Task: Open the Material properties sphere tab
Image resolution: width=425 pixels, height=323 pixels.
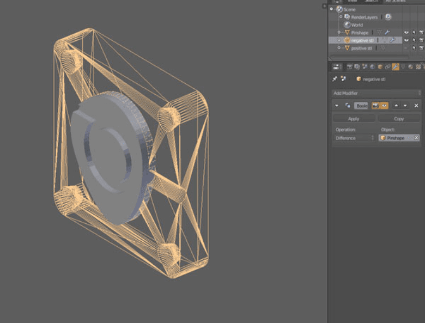Action: pos(410,66)
